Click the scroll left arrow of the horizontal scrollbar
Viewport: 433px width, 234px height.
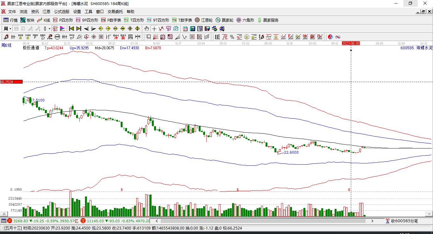coord(157,221)
